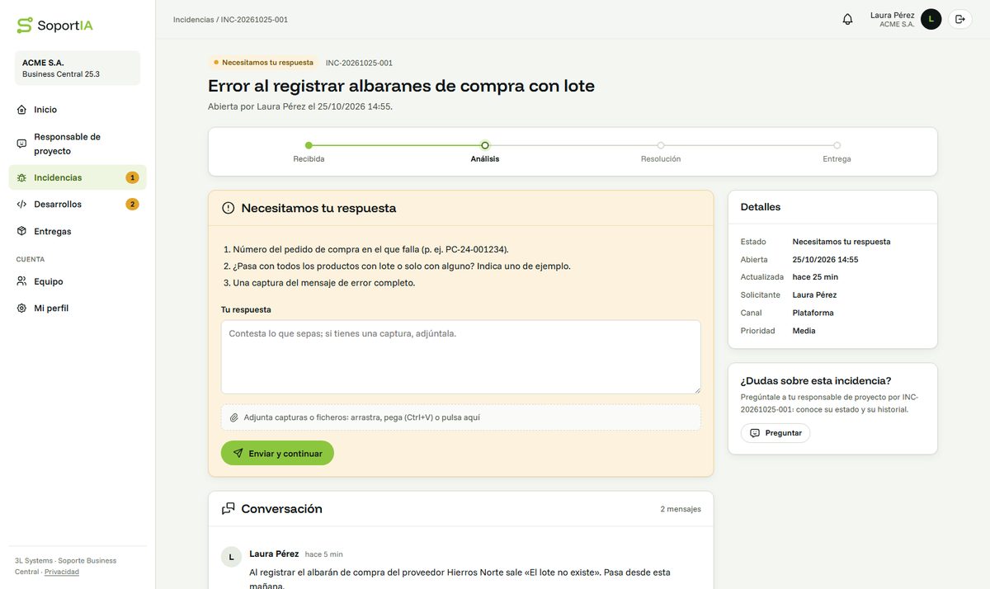The height and width of the screenshot is (589, 990).
Task: Focus the Tu respuesta text area
Action: [x=460, y=357]
